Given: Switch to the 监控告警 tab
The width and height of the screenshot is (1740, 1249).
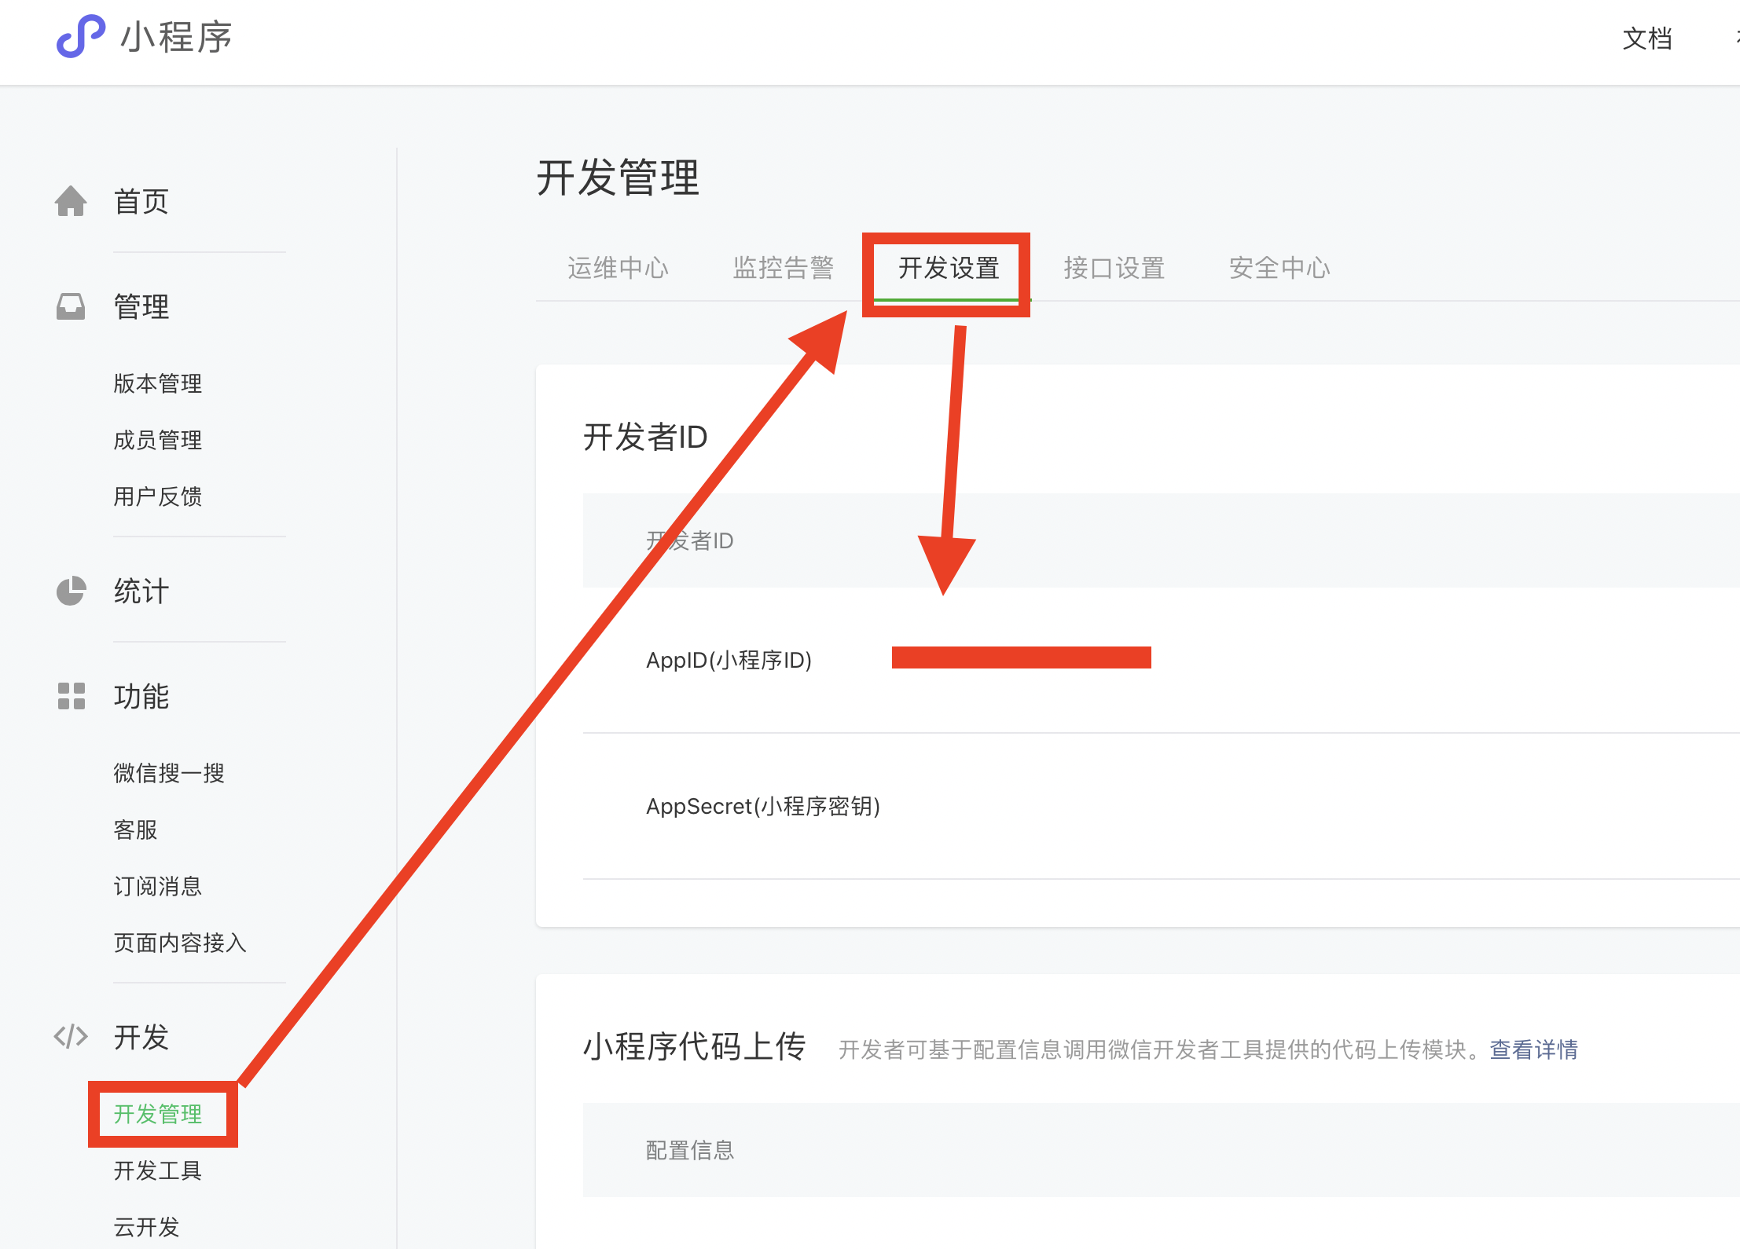Looking at the screenshot, I should [x=784, y=268].
